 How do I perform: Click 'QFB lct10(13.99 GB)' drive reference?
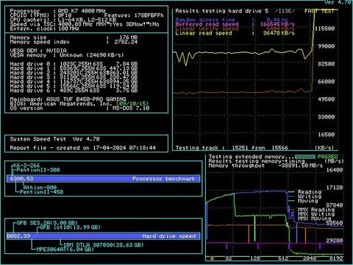[x=70, y=227]
